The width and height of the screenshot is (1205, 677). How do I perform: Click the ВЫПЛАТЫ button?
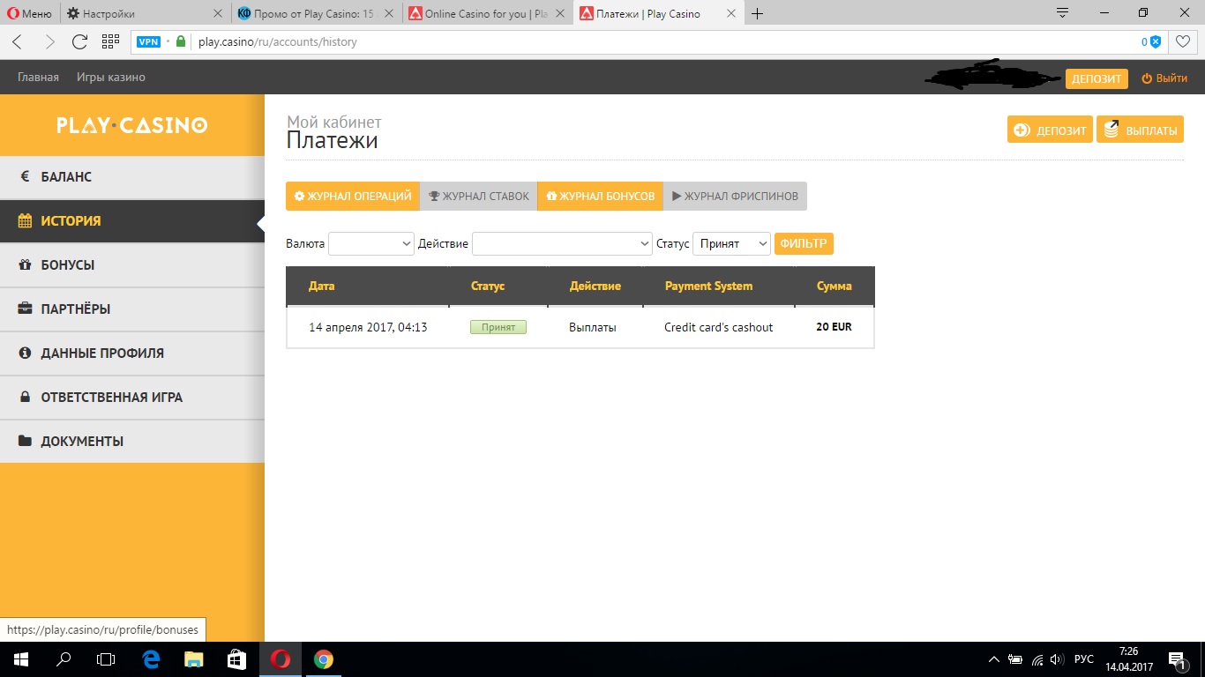tap(1140, 130)
